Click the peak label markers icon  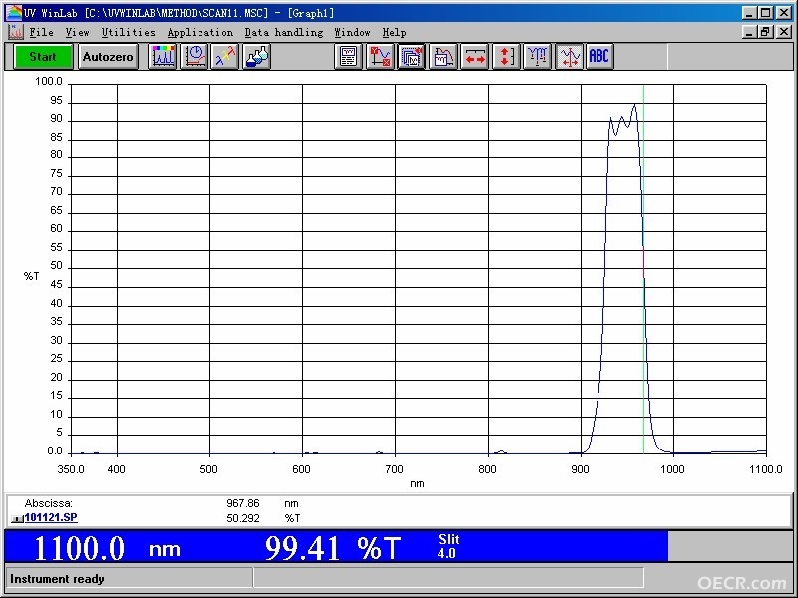click(537, 57)
